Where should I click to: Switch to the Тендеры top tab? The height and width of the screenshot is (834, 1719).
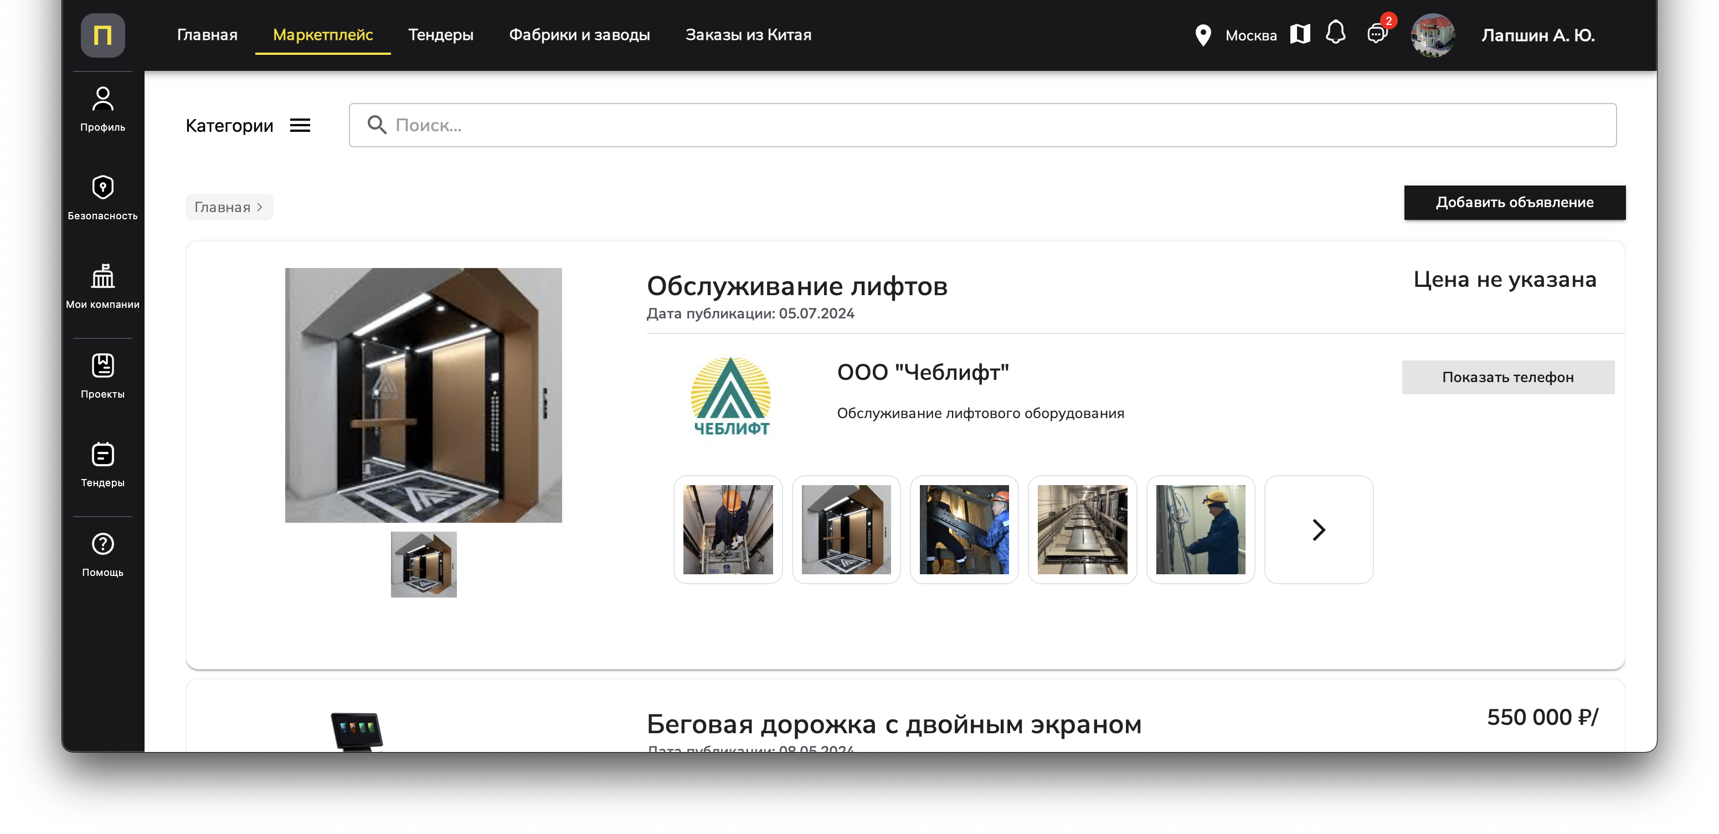[441, 35]
